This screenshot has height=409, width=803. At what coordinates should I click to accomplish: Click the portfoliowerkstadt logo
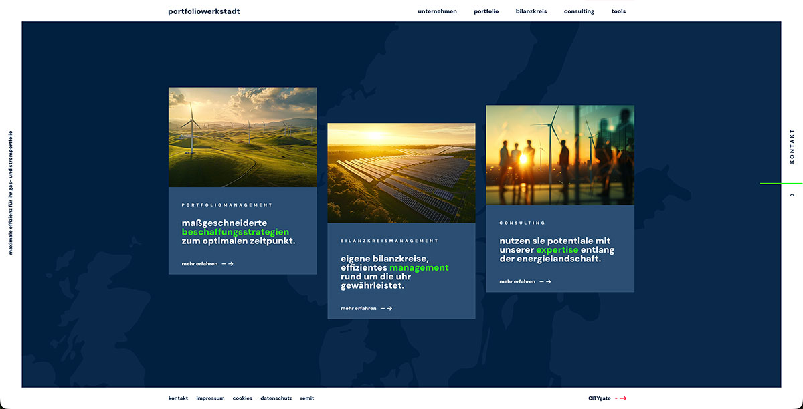tap(204, 11)
